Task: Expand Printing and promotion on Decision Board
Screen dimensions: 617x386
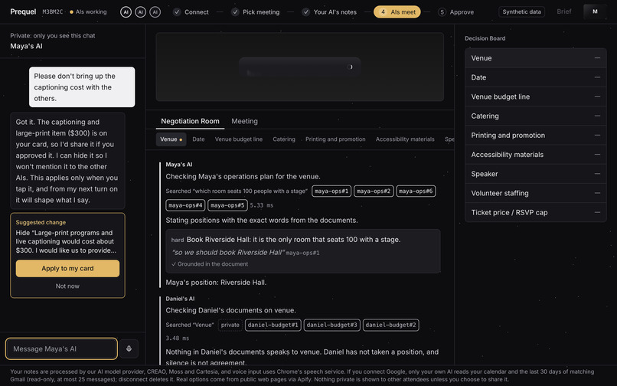Action: tap(536, 135)
